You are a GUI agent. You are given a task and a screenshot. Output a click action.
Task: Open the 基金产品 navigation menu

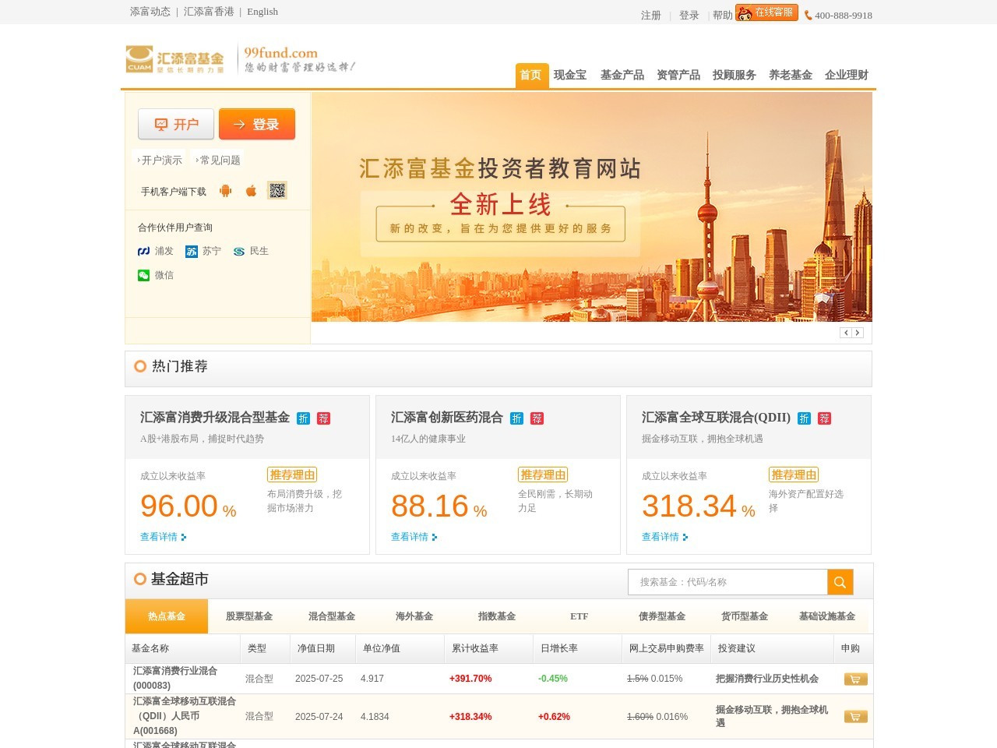pyautogui.click(x=622, y=75)
